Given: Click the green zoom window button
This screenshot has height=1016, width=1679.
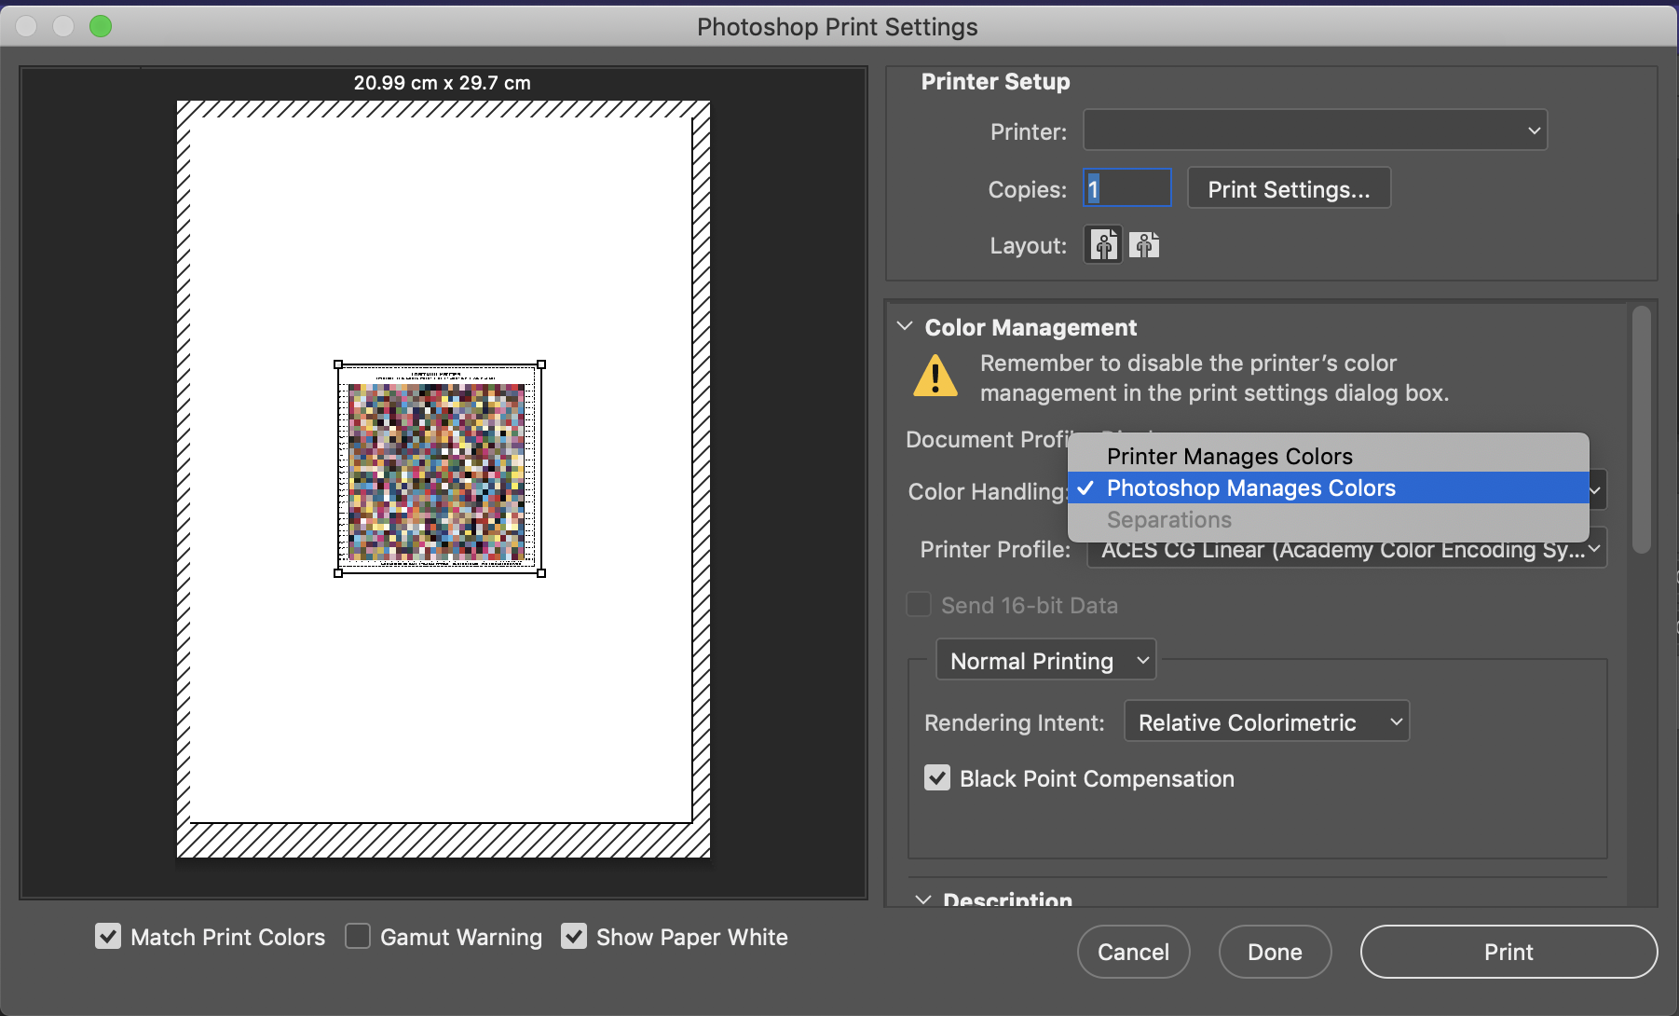Looking at the screenshot, I should [101, 26].
